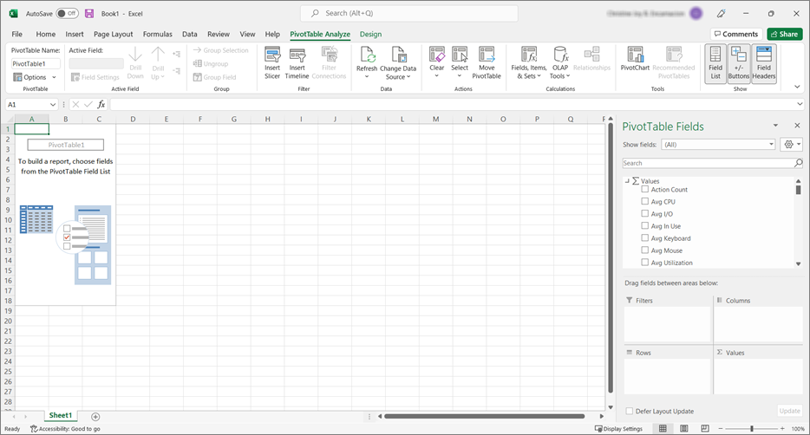
Task: Toggle the AutoSave switch
Action: (x=67, y=13)
